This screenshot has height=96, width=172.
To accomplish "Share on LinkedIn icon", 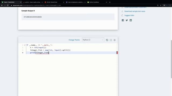I will (131, 20).
